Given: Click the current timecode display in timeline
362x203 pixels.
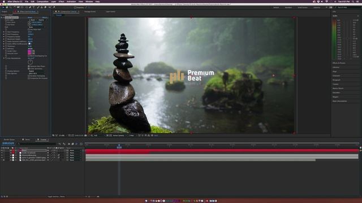Looking at the screenshot, I should [8, 143].
